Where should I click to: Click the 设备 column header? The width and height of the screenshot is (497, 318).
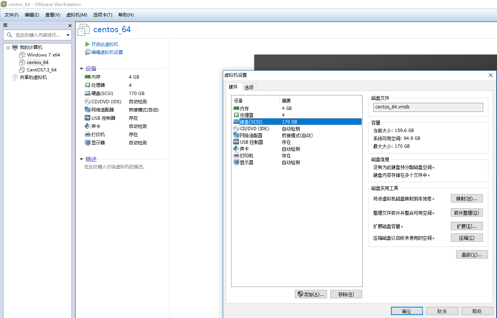[255, 101]
